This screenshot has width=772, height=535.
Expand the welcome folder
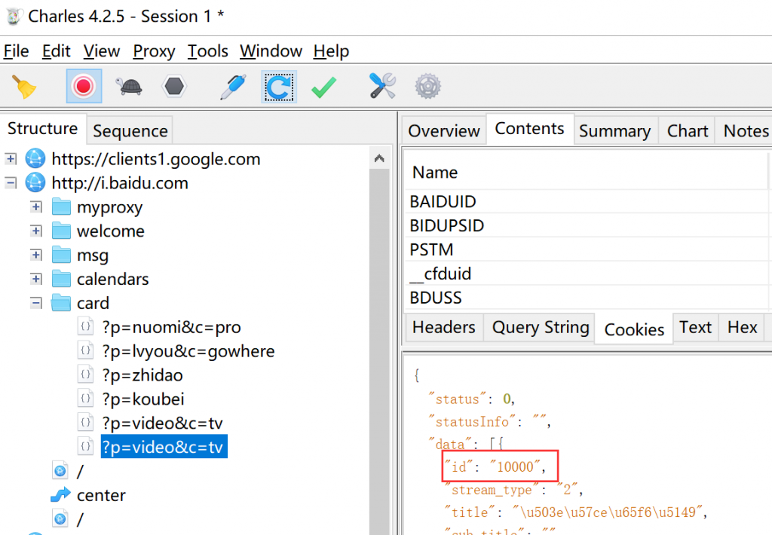tap(36, 231)
